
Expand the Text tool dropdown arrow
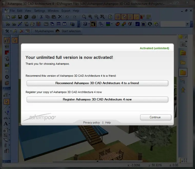pyautogui.click(x=9, y=124)
